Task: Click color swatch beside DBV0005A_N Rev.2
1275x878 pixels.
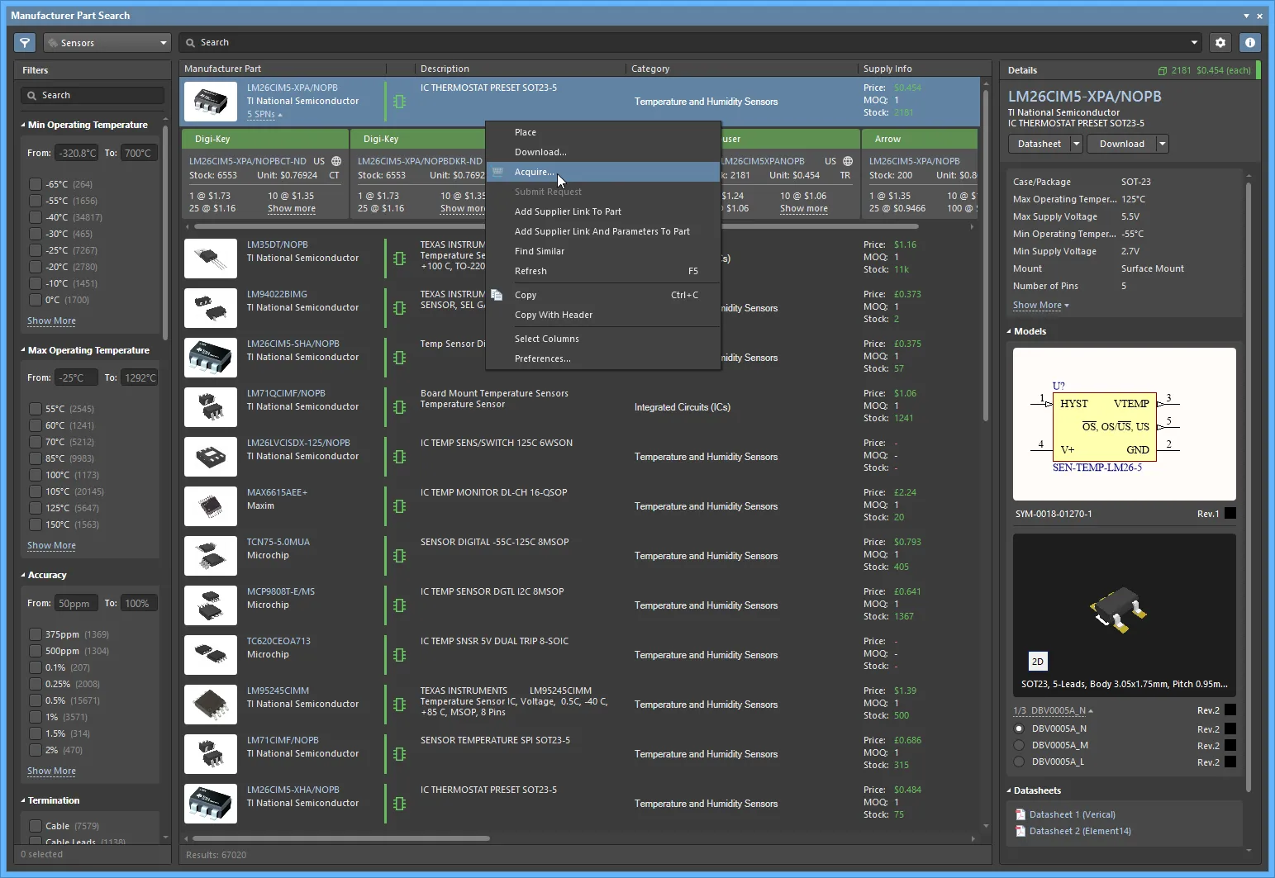Action: click(1230, 729)
